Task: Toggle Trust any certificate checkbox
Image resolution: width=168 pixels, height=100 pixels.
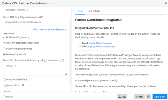Action: coord(4,43)
